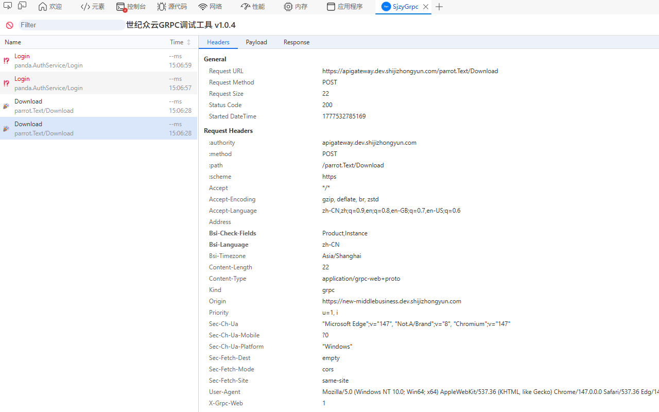
Task: Click the Content-Type value application/grpc-web+proto
Action: pos(361,279)
